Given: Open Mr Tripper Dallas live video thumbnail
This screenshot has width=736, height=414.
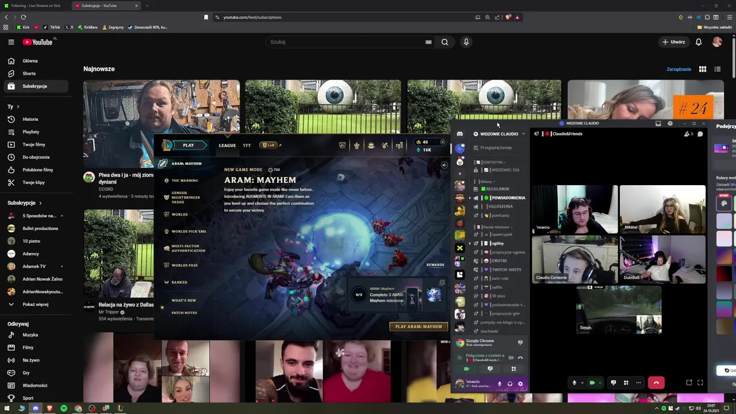Looking at the screenshot, I should (x=119, y=253).
